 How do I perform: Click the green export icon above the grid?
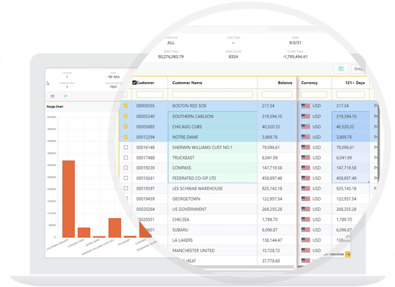(341, 68)
